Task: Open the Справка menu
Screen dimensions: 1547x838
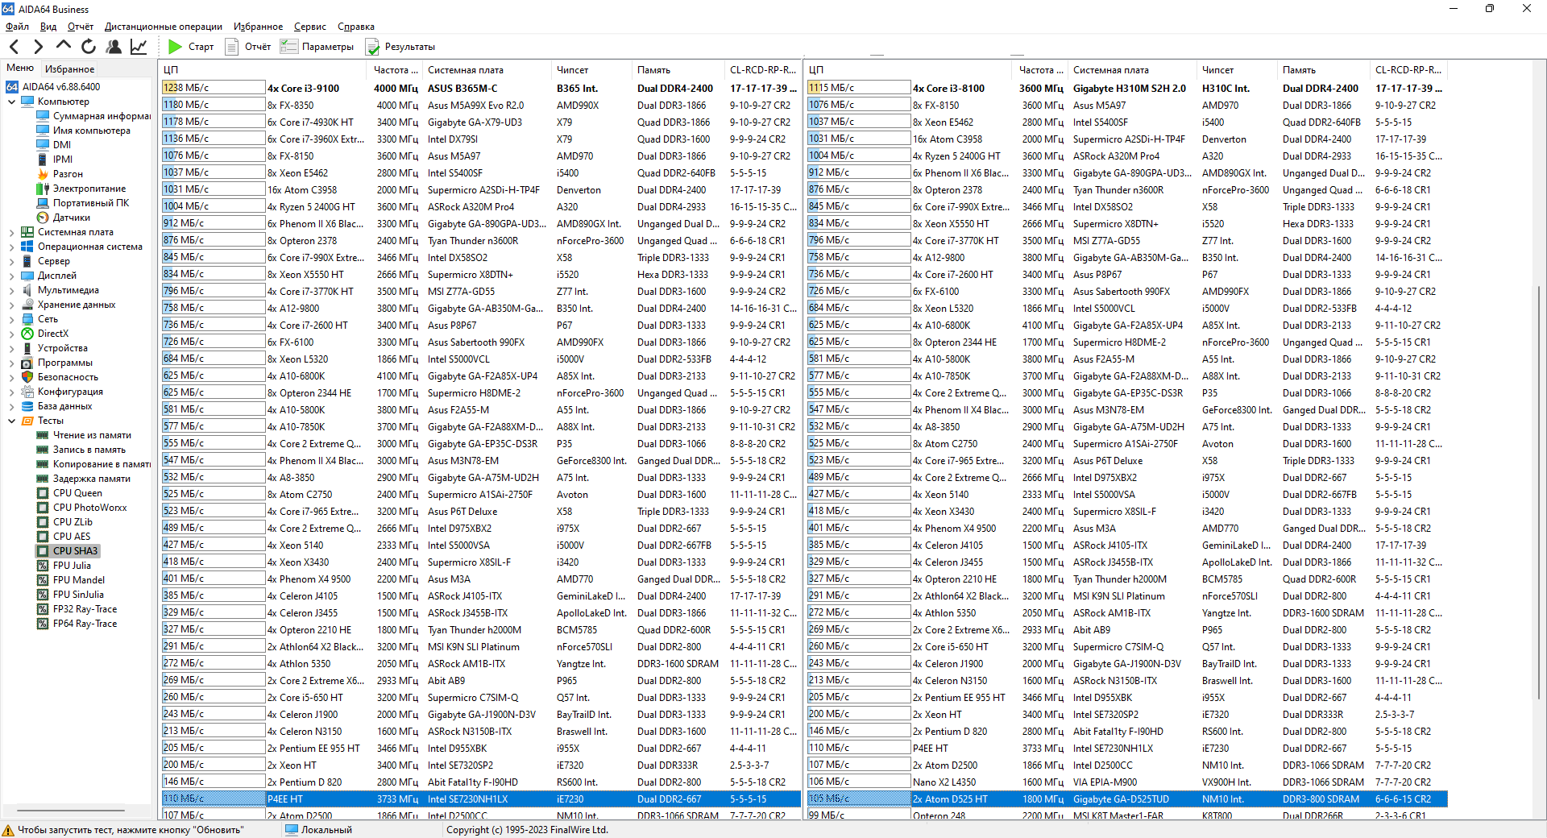Action: click(x=356, y=27)
